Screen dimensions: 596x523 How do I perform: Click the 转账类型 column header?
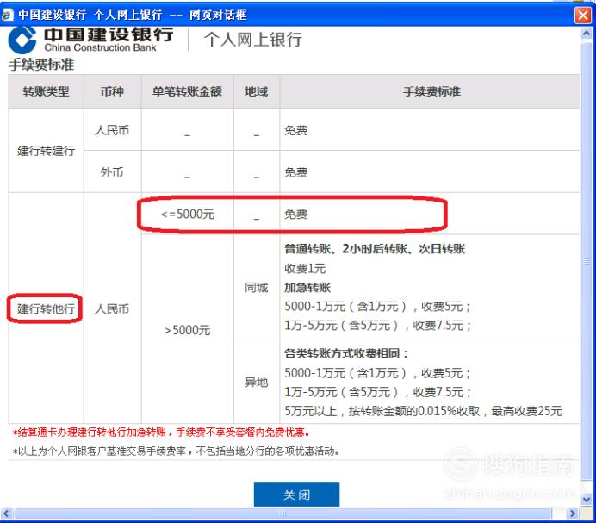(x=46, y=91)
